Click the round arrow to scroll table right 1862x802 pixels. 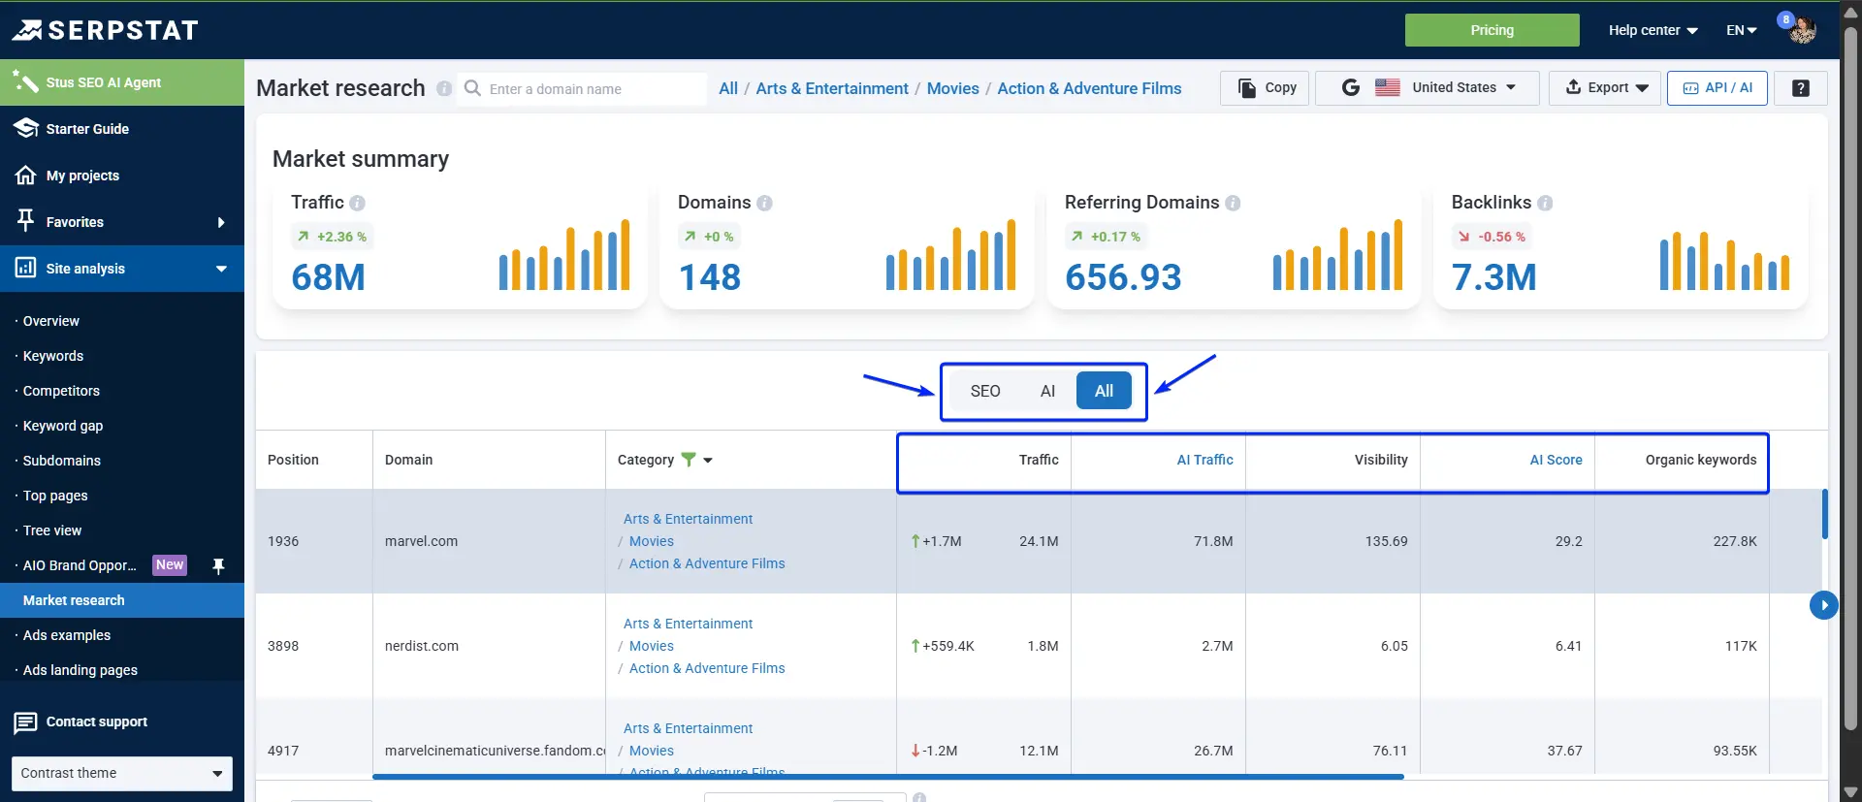point(1823,605)
